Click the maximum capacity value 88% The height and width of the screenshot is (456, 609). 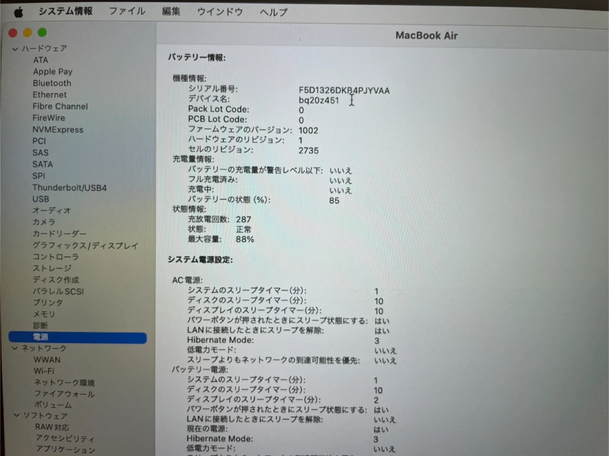point(245,239)
